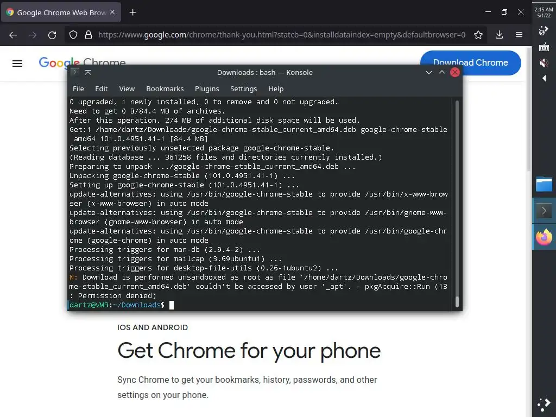Click the browser page vertical scrollbar
Image resolution: width=556 pixels, height=417 pixels.
(x=529, y=109)
